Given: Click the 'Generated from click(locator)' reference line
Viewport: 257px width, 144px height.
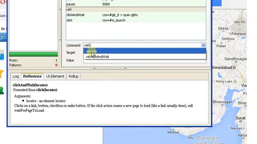Looking at the screenshot, I should (35, 90).
